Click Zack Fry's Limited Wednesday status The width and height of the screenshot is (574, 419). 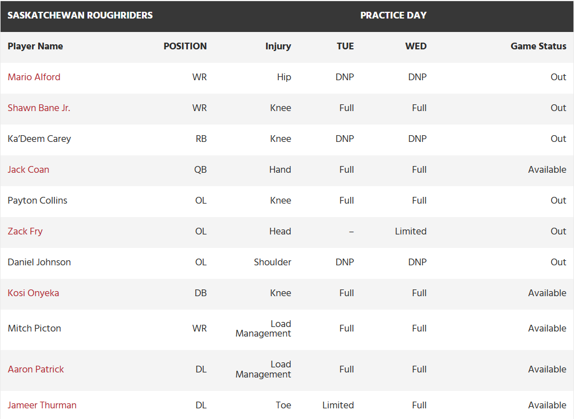[411, 232]
